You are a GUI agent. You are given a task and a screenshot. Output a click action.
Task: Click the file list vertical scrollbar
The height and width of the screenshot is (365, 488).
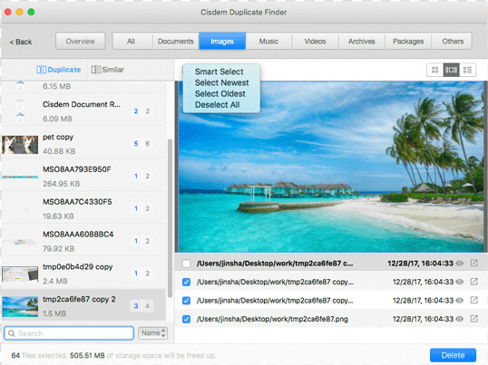[x=170, y=218]
